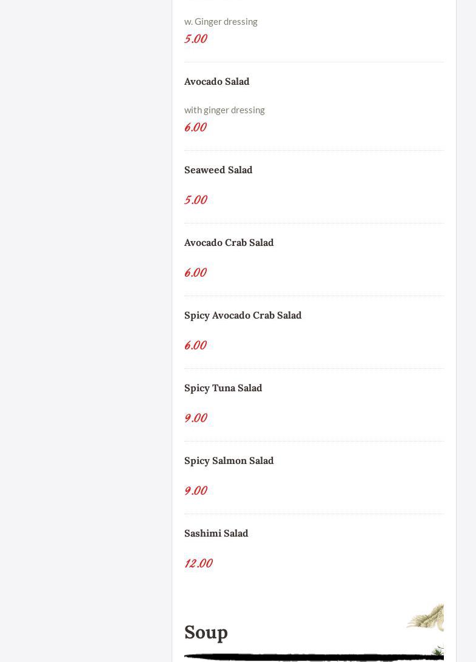Click the Soup section heading

pos(206,632)
